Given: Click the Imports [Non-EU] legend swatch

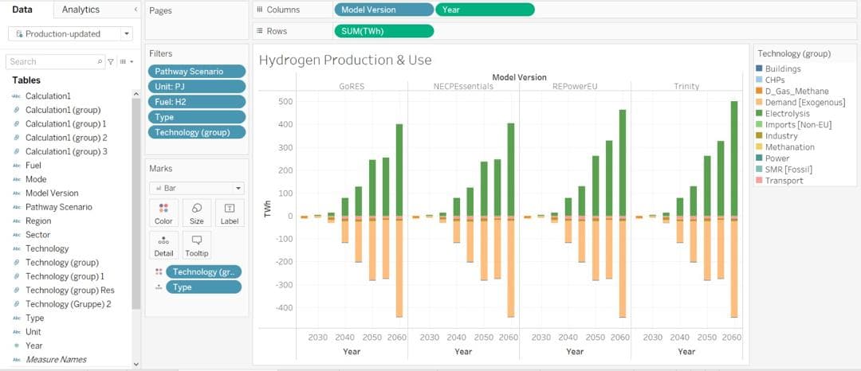Looking at the screenshot, I should click(759, 125).
